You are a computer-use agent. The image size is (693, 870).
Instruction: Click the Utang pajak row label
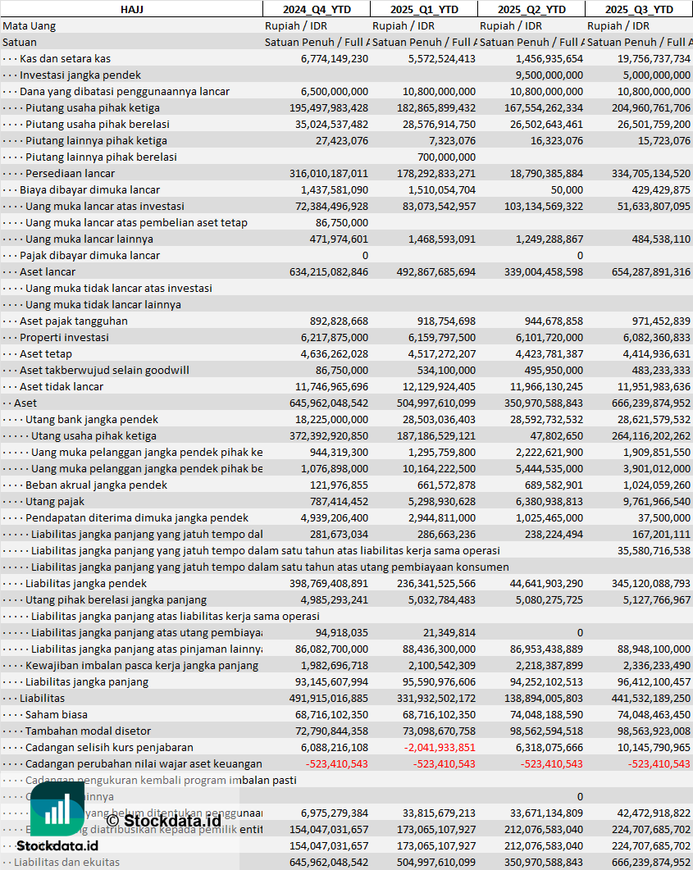point(55,501)
